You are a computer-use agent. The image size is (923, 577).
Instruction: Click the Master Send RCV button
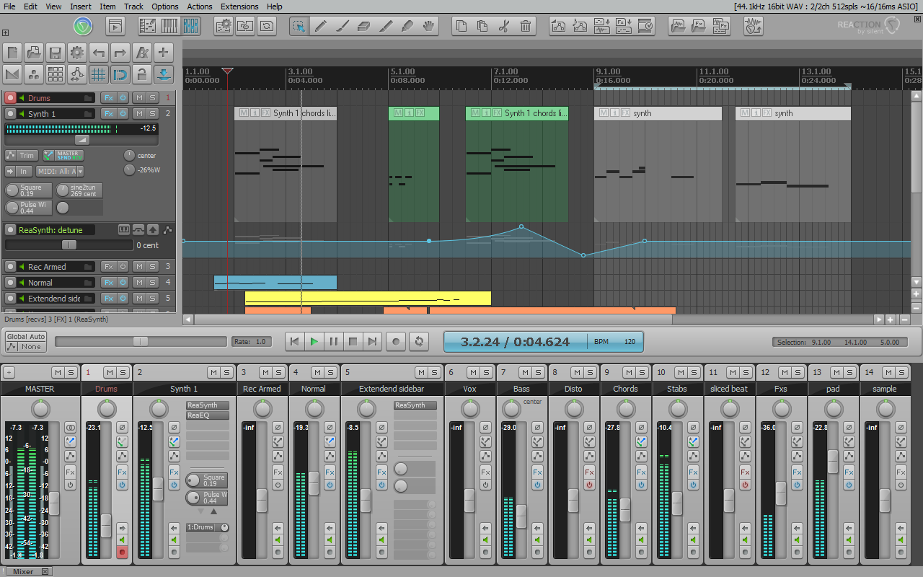point(69,154)
